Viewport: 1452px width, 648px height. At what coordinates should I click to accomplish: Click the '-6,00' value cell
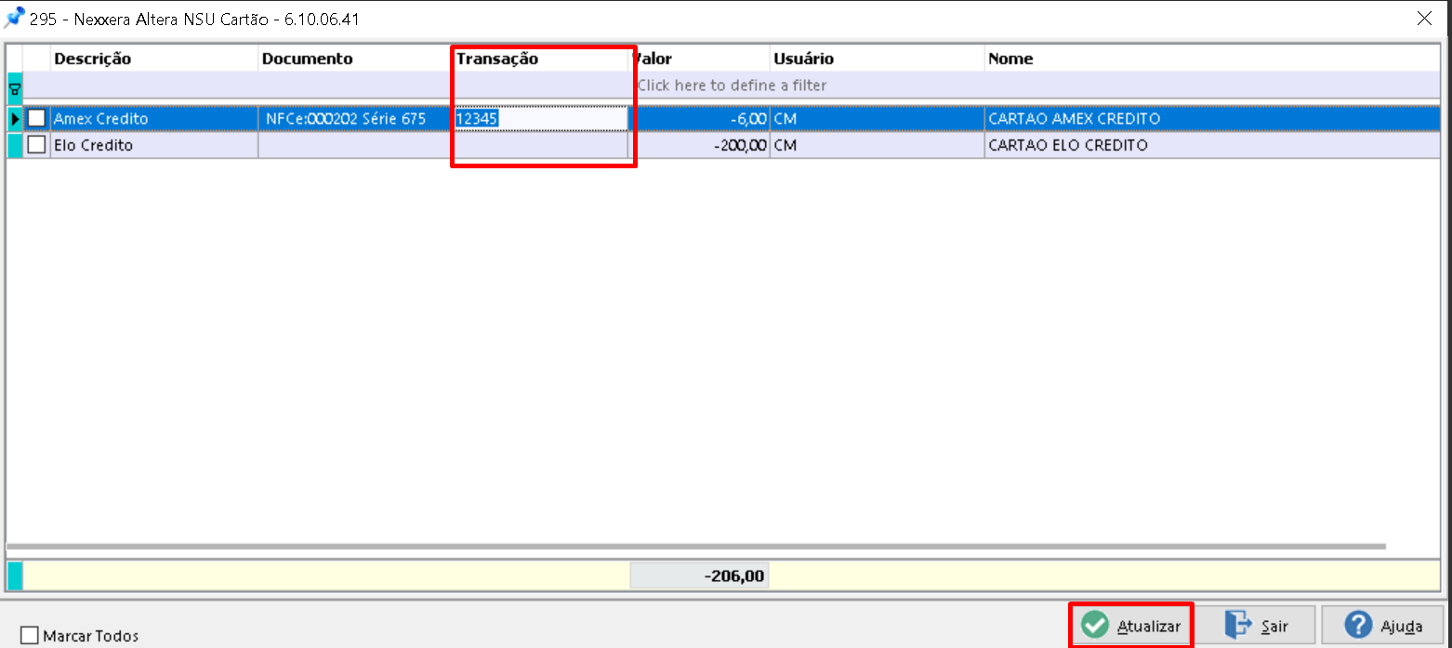[x=699, y=119]
